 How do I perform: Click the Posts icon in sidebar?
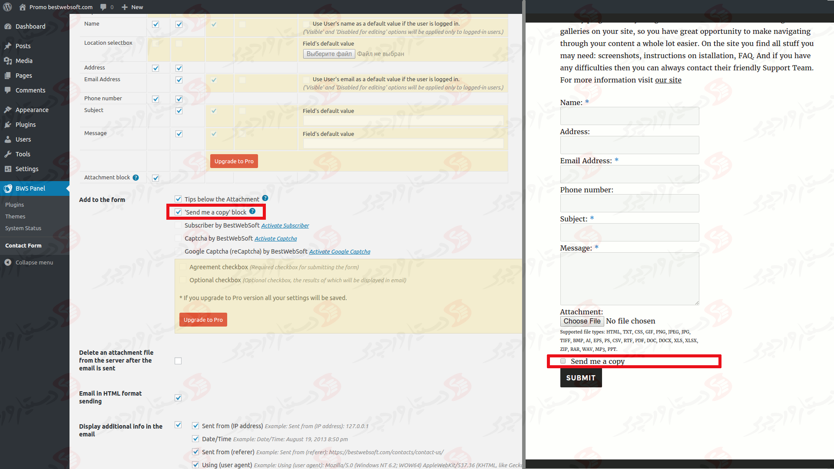8,45
